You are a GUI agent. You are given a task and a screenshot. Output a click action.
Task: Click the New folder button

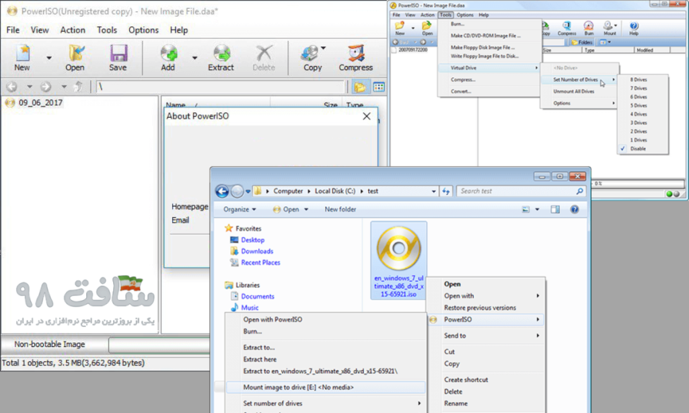pos(340,209)
